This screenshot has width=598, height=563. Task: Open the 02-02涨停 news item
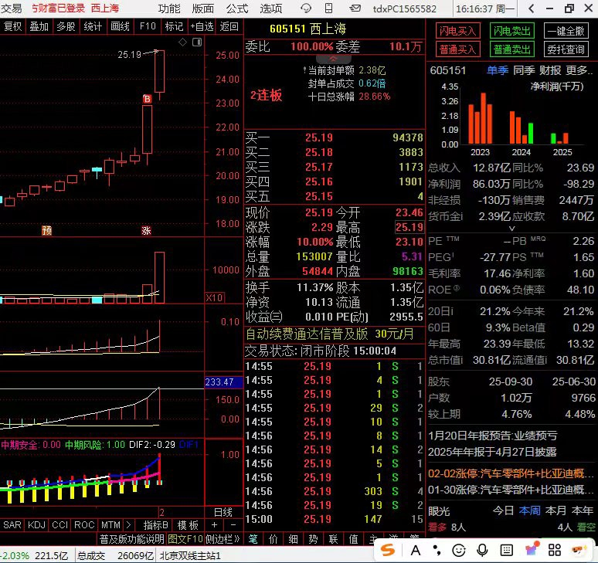(511, 473)
